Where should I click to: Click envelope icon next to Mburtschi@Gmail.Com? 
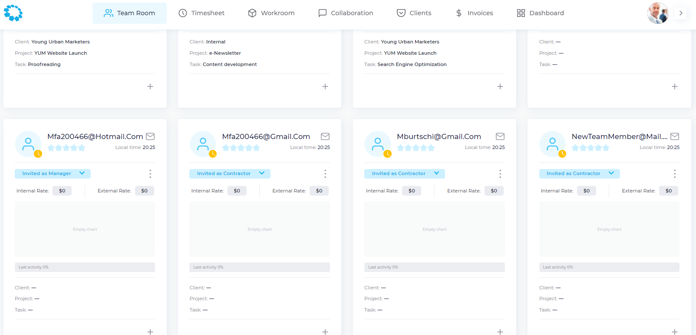(500, 136)
